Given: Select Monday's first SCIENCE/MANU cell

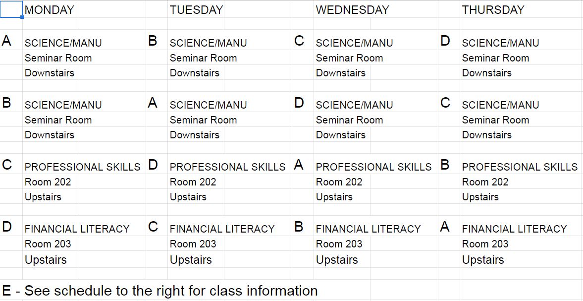Looking at the screenshot, I should click(x=63, y=43).
